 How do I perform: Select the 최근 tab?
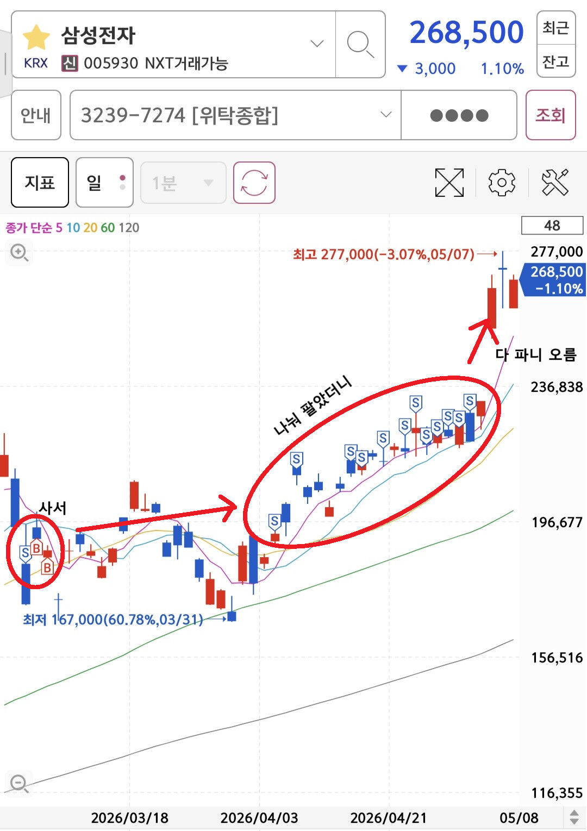(x=556, y=27)
